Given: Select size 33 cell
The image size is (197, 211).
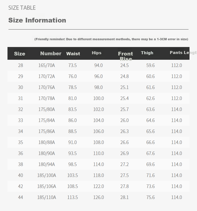Looking at the screenshot, I should [20, 120].
